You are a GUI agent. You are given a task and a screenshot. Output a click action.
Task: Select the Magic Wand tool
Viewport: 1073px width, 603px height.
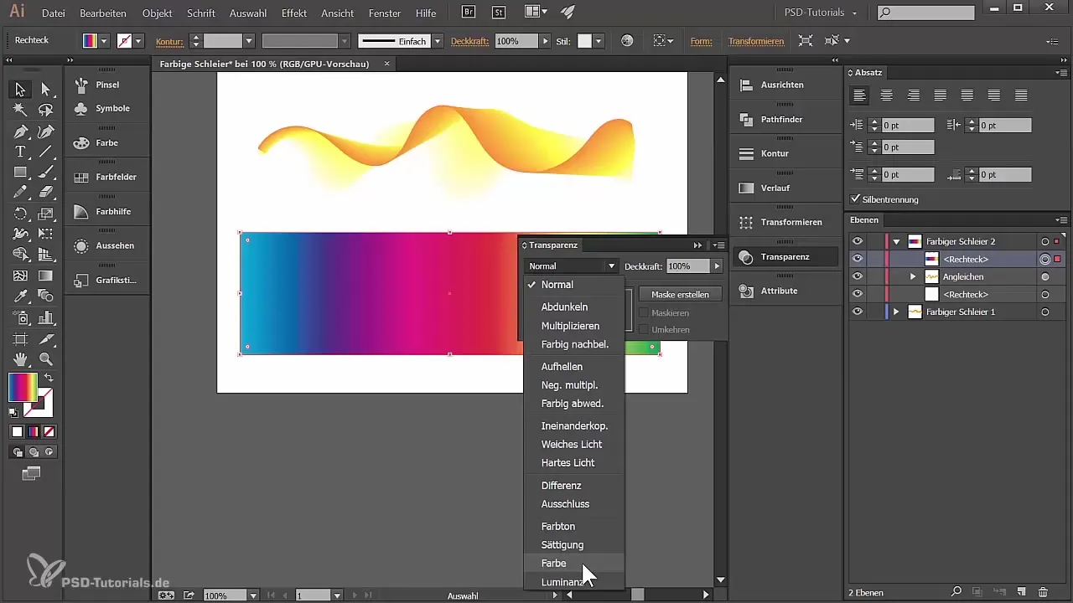pos(20,110)
